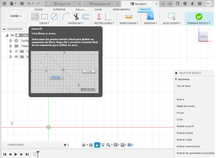Select the Fillet tool icon

point(66,17)
